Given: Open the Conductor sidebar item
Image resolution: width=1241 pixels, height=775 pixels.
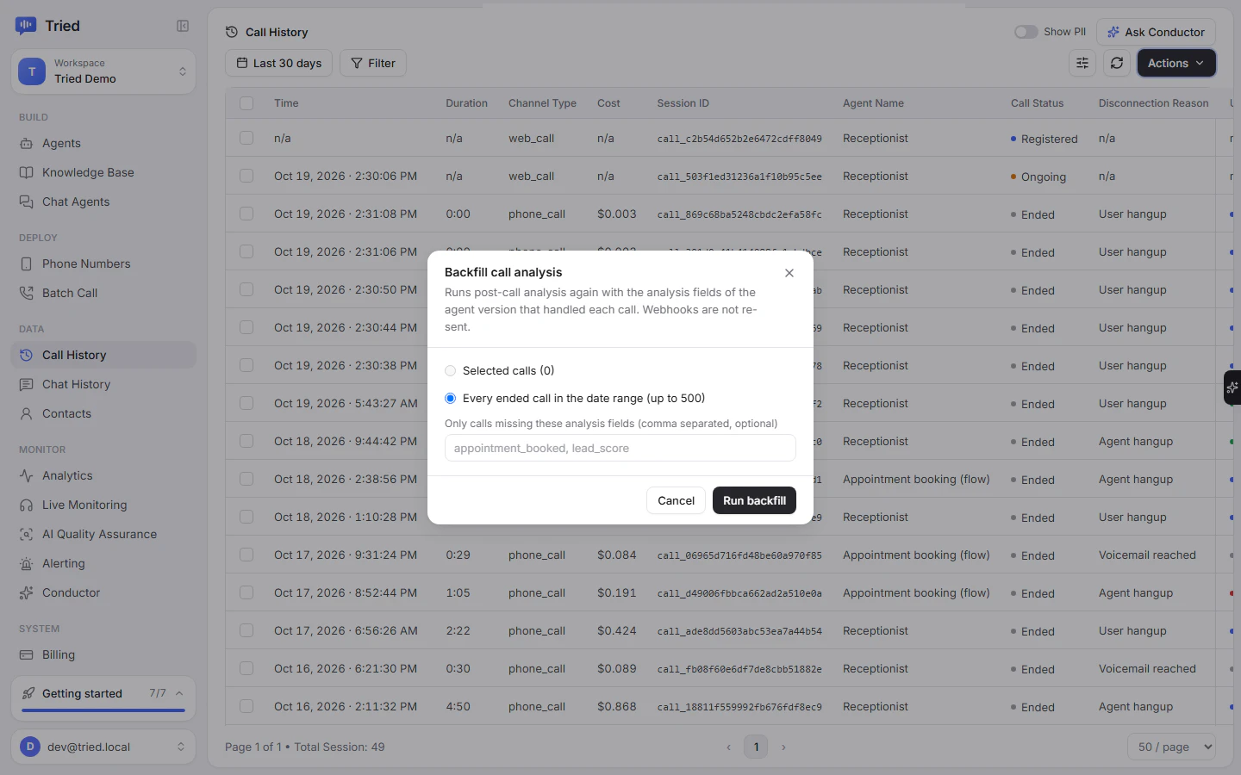Looking at the screenshot, I should pos(103,592).
